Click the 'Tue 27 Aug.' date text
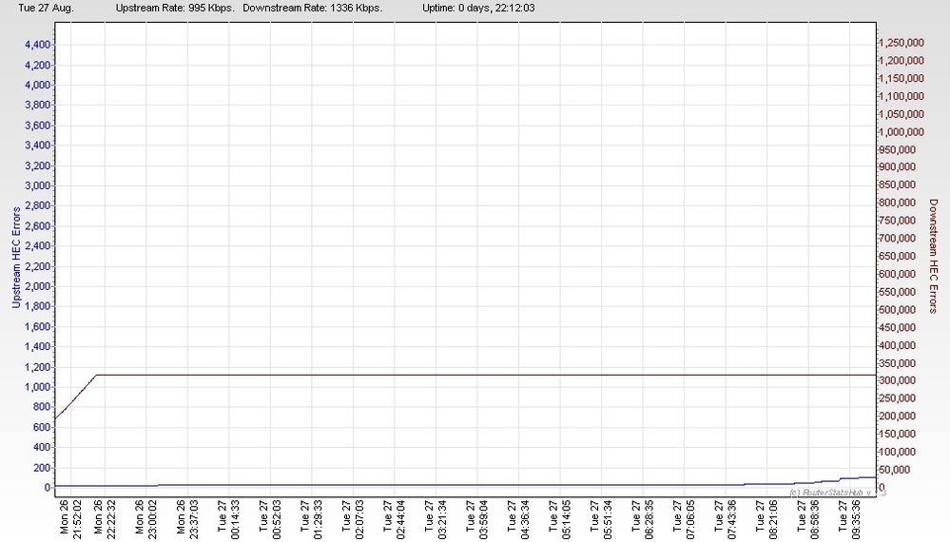950x542 pixels. [x=46, y=8]
